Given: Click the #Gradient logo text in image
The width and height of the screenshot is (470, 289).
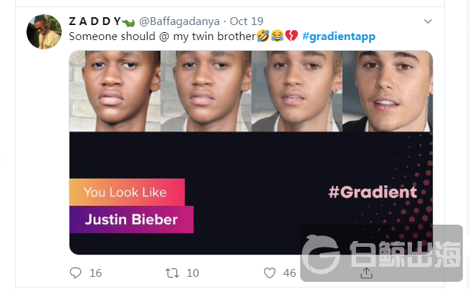Looking at the screenshot, I should pos(373,192).
